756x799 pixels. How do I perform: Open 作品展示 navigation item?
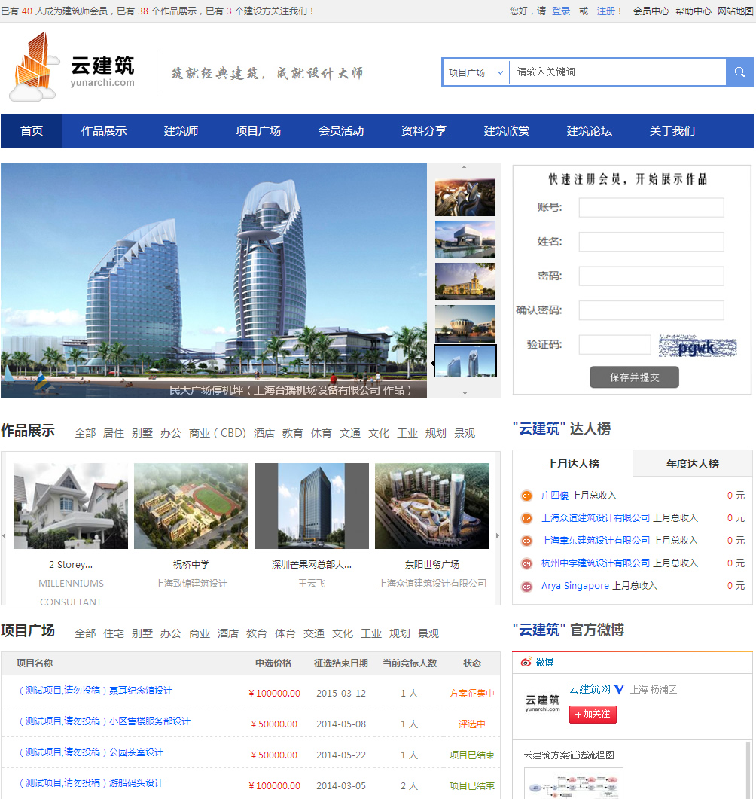pos(104,131)
